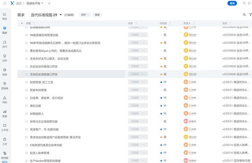The width and height of the screenshot is (252, 163).
Task: Sort by the 状态 column sort icon
Action: tap(136, 23)
